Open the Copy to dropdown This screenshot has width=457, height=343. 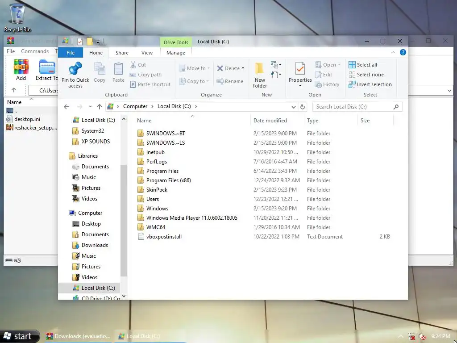pos(195,81)
